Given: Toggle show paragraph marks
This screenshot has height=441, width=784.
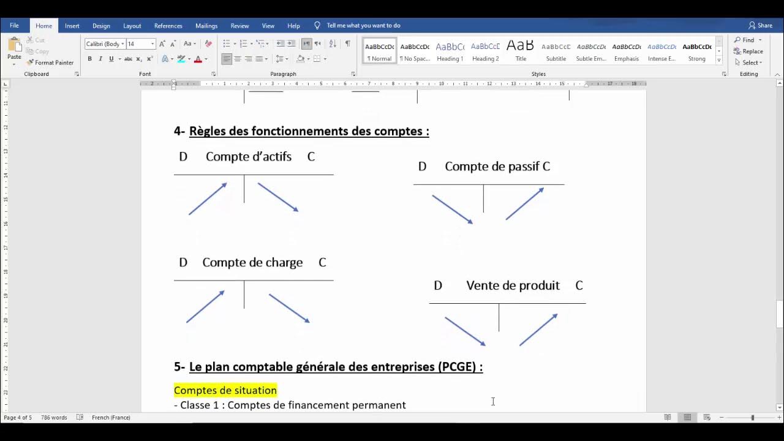Looking at the screenshot, I should (x=348, y=43).
